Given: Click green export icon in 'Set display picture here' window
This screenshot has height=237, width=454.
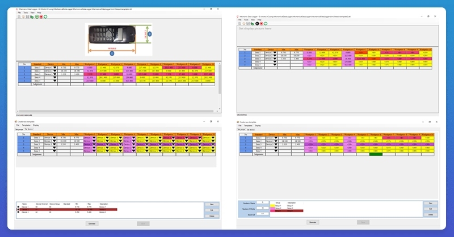Looking at the screenshot, I should [x=252, y=24].
